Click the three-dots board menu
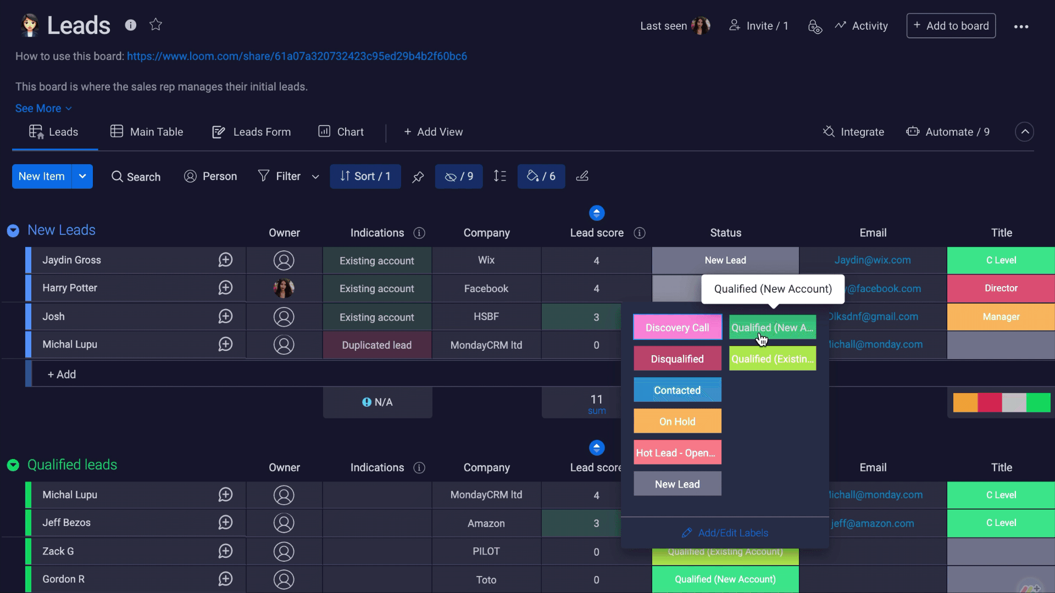 pyautogui.click(x=1021, y=26)
